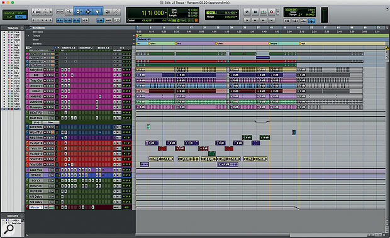Image resolution: width=390 pixels, height=238 pixels.
Task: Expand the Tempo ruler
Action: coord(28,36)
